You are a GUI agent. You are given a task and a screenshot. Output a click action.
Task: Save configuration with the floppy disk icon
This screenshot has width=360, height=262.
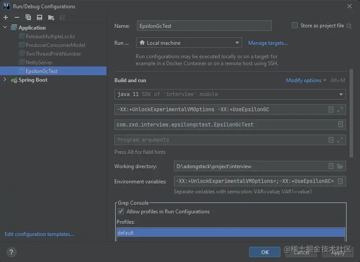(40, 17)
